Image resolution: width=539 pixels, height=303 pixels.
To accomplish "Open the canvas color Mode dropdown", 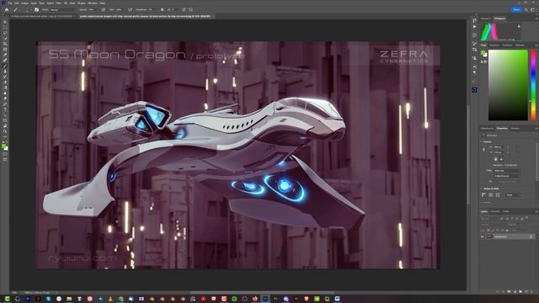I will click(x=507, y=171).
